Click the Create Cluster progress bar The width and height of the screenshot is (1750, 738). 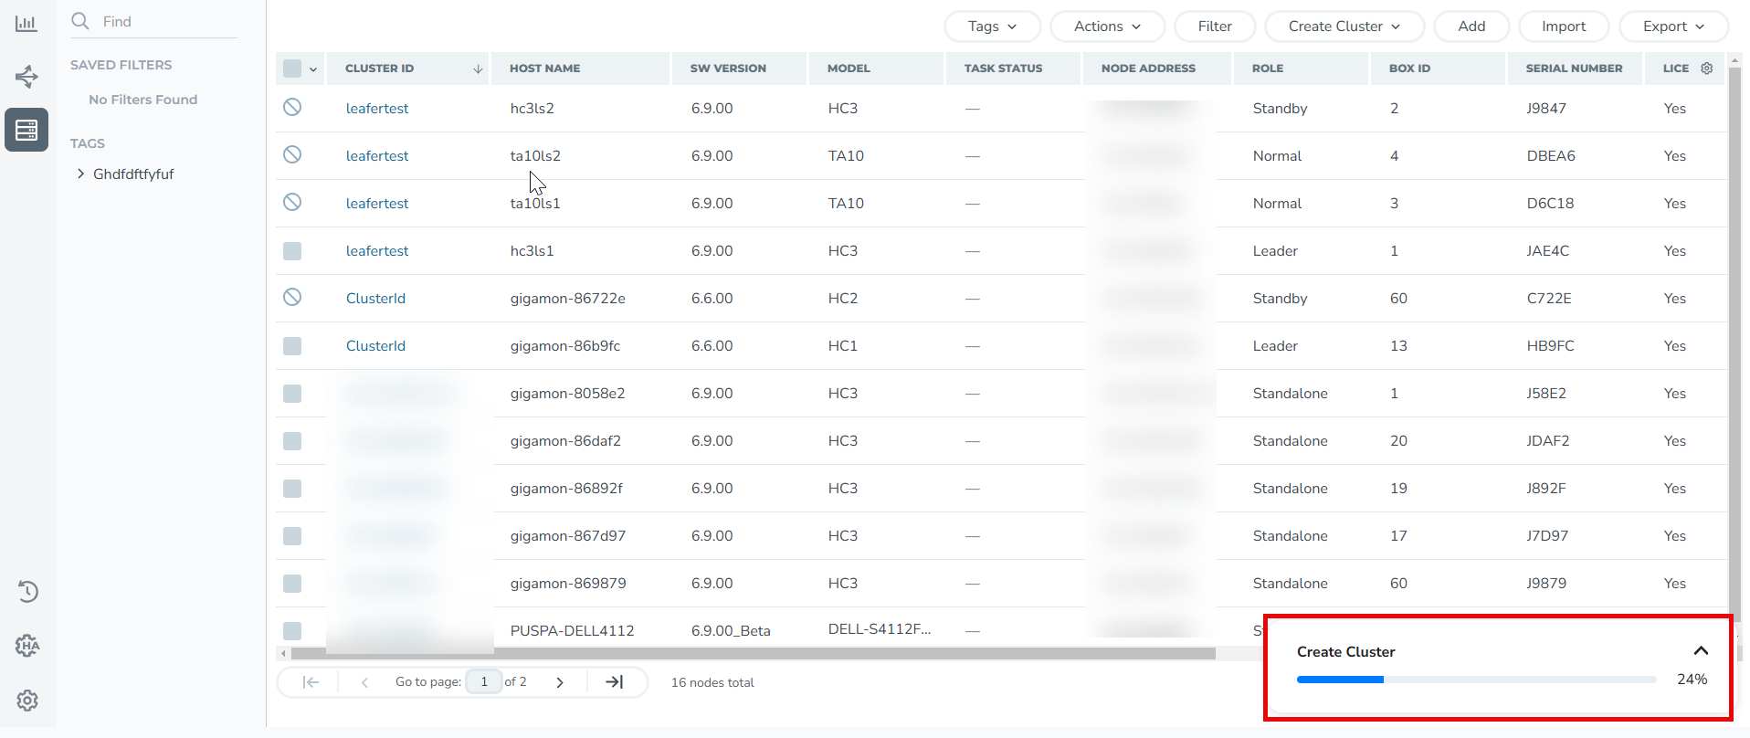coord(1475,680)
